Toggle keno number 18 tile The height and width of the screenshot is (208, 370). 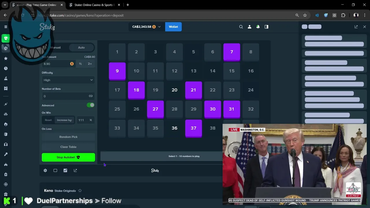click(136, 90)
